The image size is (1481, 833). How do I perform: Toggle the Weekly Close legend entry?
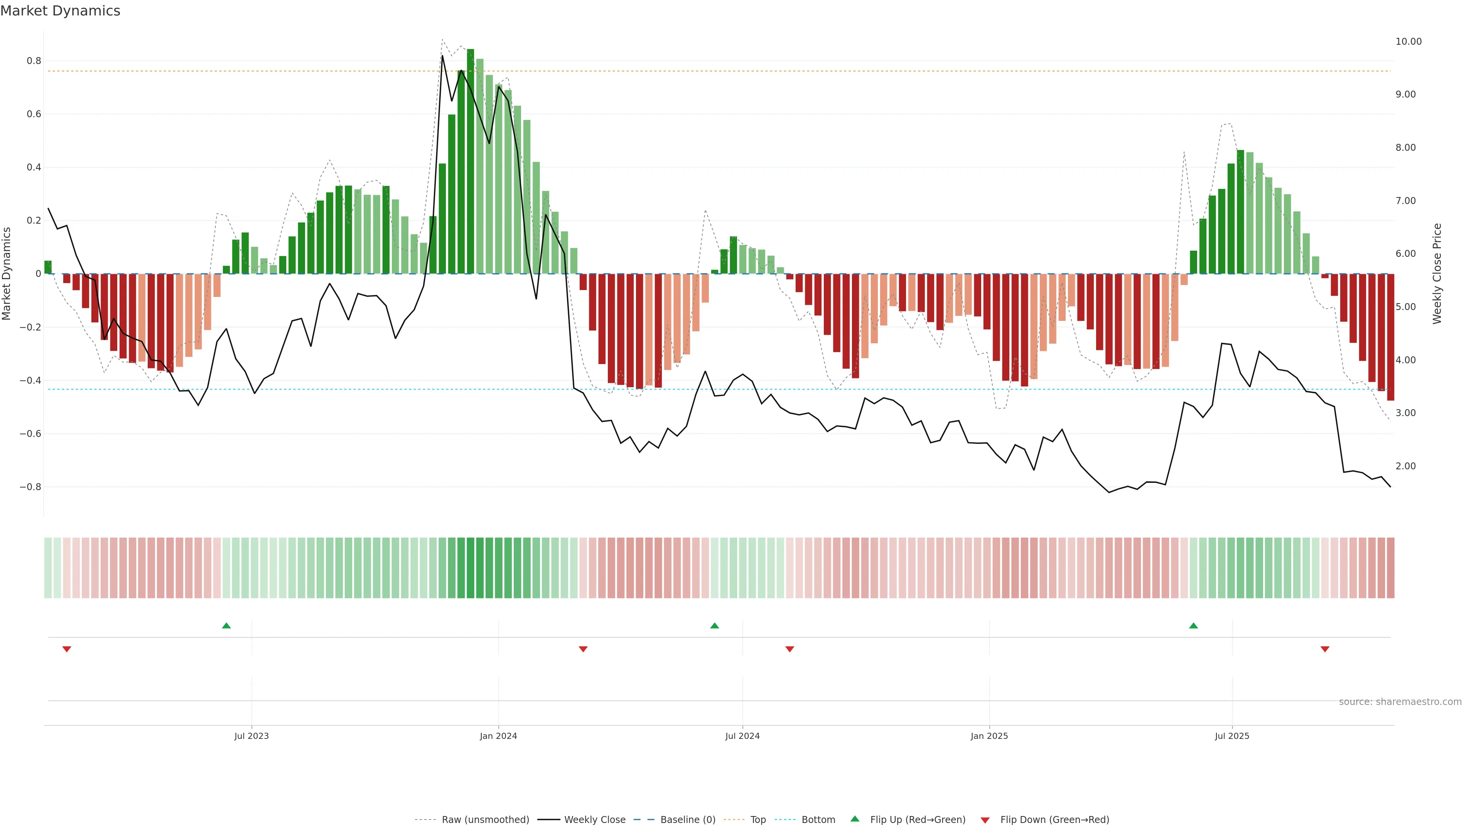point(594,820)
